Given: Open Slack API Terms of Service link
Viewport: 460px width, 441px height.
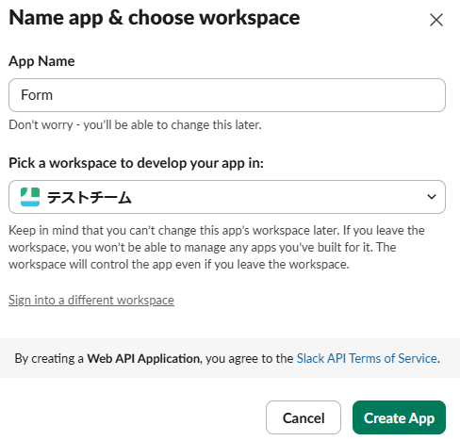Looking at the screenshot, I should pos(367,358).
